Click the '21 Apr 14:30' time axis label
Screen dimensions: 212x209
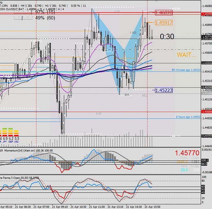click(134, 207)
